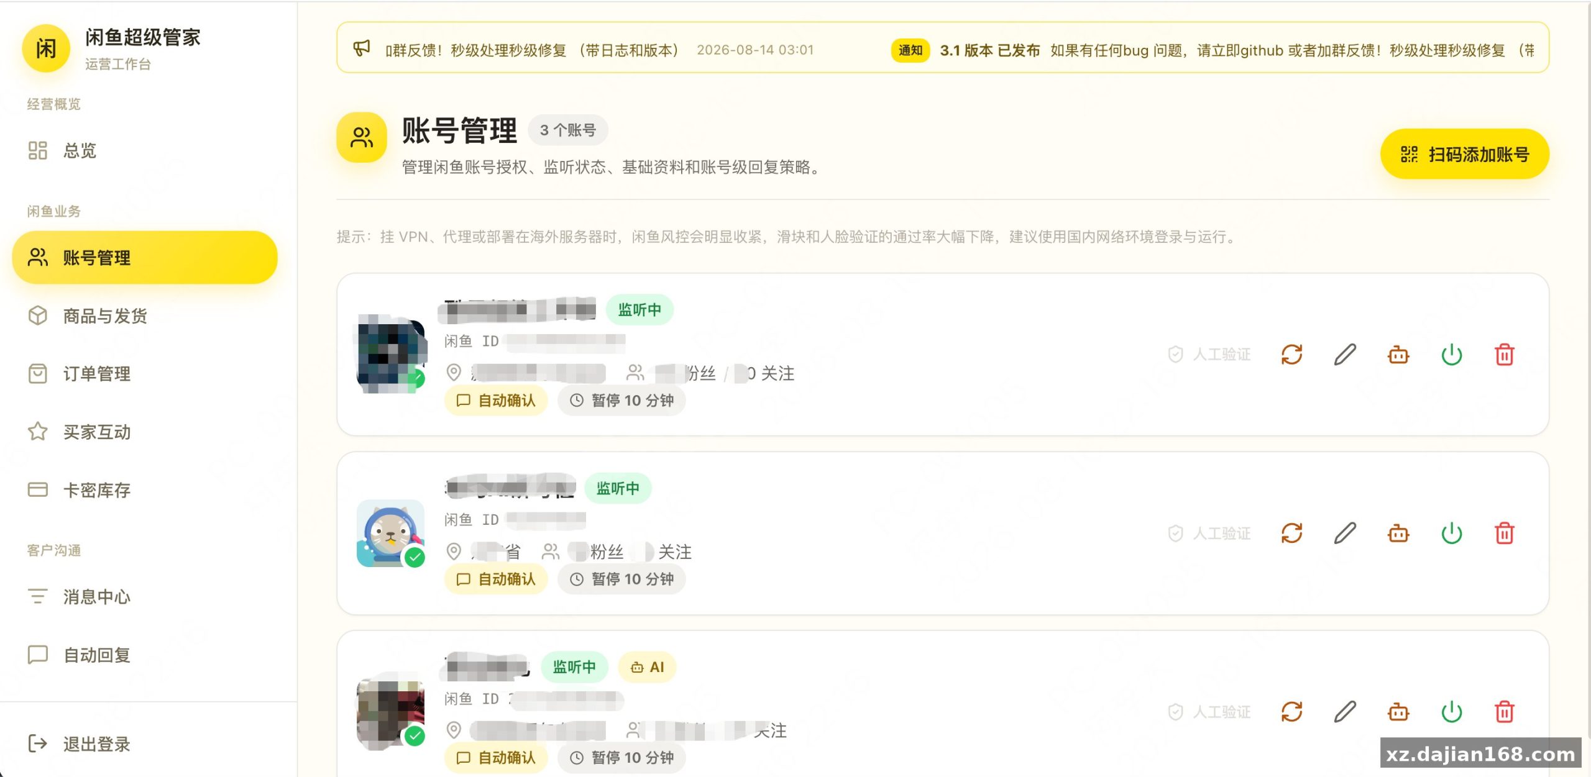Click the 扫码添加账号 button
Screen dimensions: 1591x777
(x=1464, y=154)
